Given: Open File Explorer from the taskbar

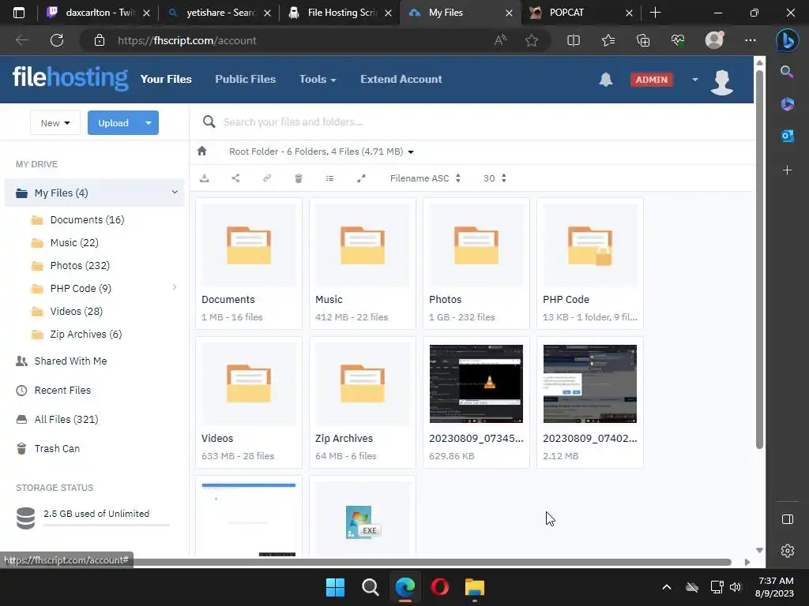Looking at the screenshot, I should point(475,587).
